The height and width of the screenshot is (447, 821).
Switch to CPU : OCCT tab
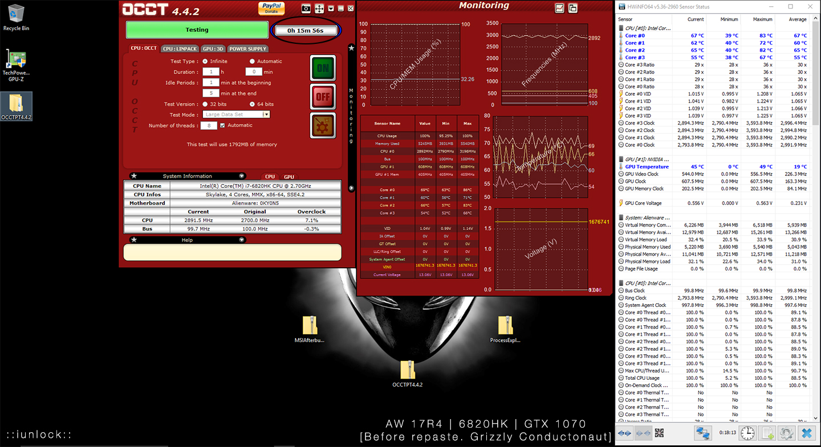144,48
